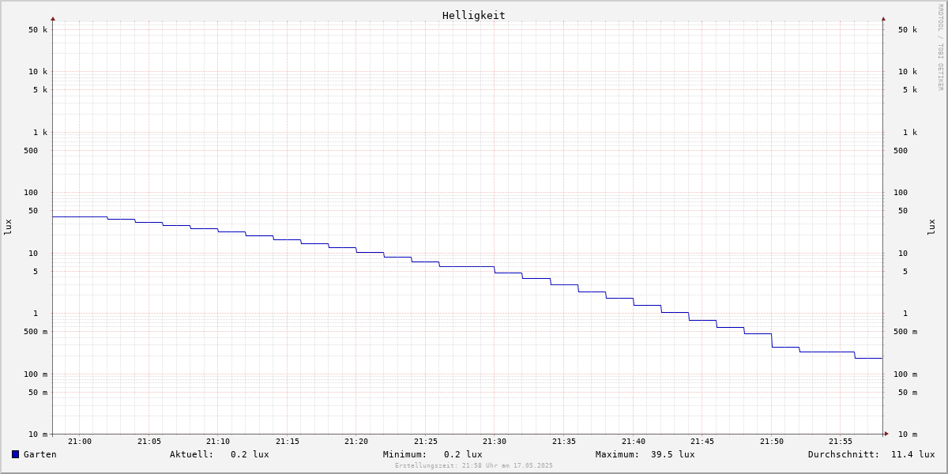The height and width of the screenshot is (474, 948).
Task: Click the 21:00 time axis label
Action: point(80,442)
